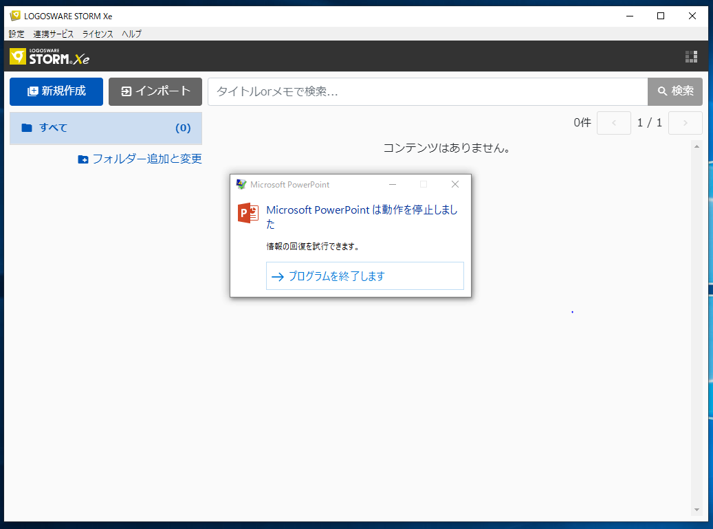Image resolution: width=713 pixels, height=529 pixels.
Task: Click the scrollbar up arrow
Action: pos(696,146)
